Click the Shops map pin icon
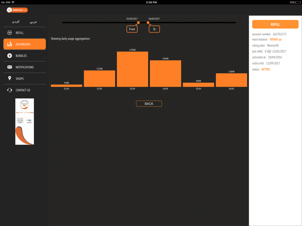Image resolution: width=302 pixels, height=226 pixels. 10,78
